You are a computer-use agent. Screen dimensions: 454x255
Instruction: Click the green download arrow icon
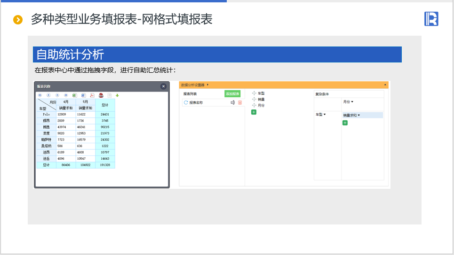click(x=117, y=95)
